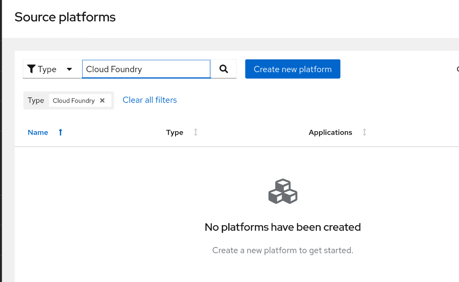The width and height of the screenshot is (459, 282).
Task: Click the blue ascending arrow beside Name
Action: coord(60,132)
